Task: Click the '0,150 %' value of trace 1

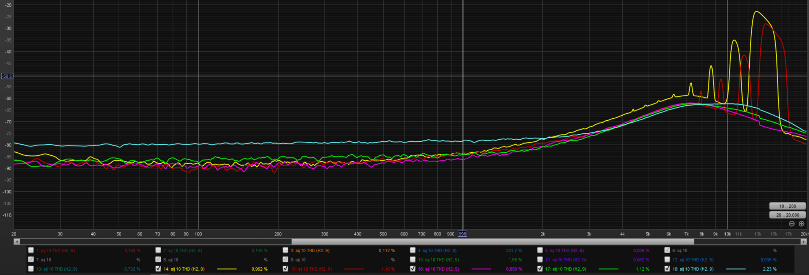Action: point(132,251)
